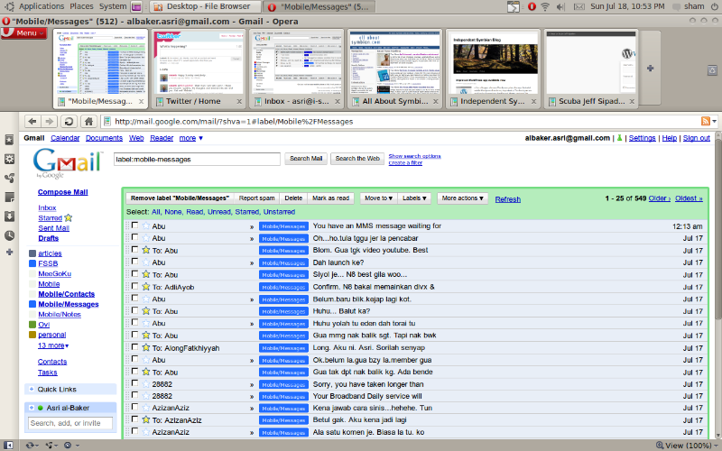Tick checkbox for 'Blom. Gua tgk video' message
Image resolution: width=722 pixels, height=451 pixels.
[134, 250]
